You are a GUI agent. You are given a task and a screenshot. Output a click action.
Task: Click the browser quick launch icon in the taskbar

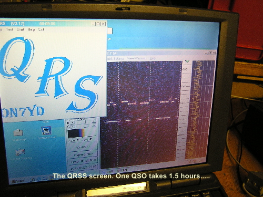click(x=39, y=179)
